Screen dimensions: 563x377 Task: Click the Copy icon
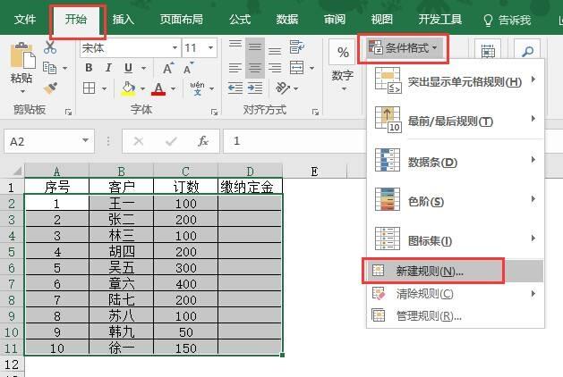[x=49, y=68]
